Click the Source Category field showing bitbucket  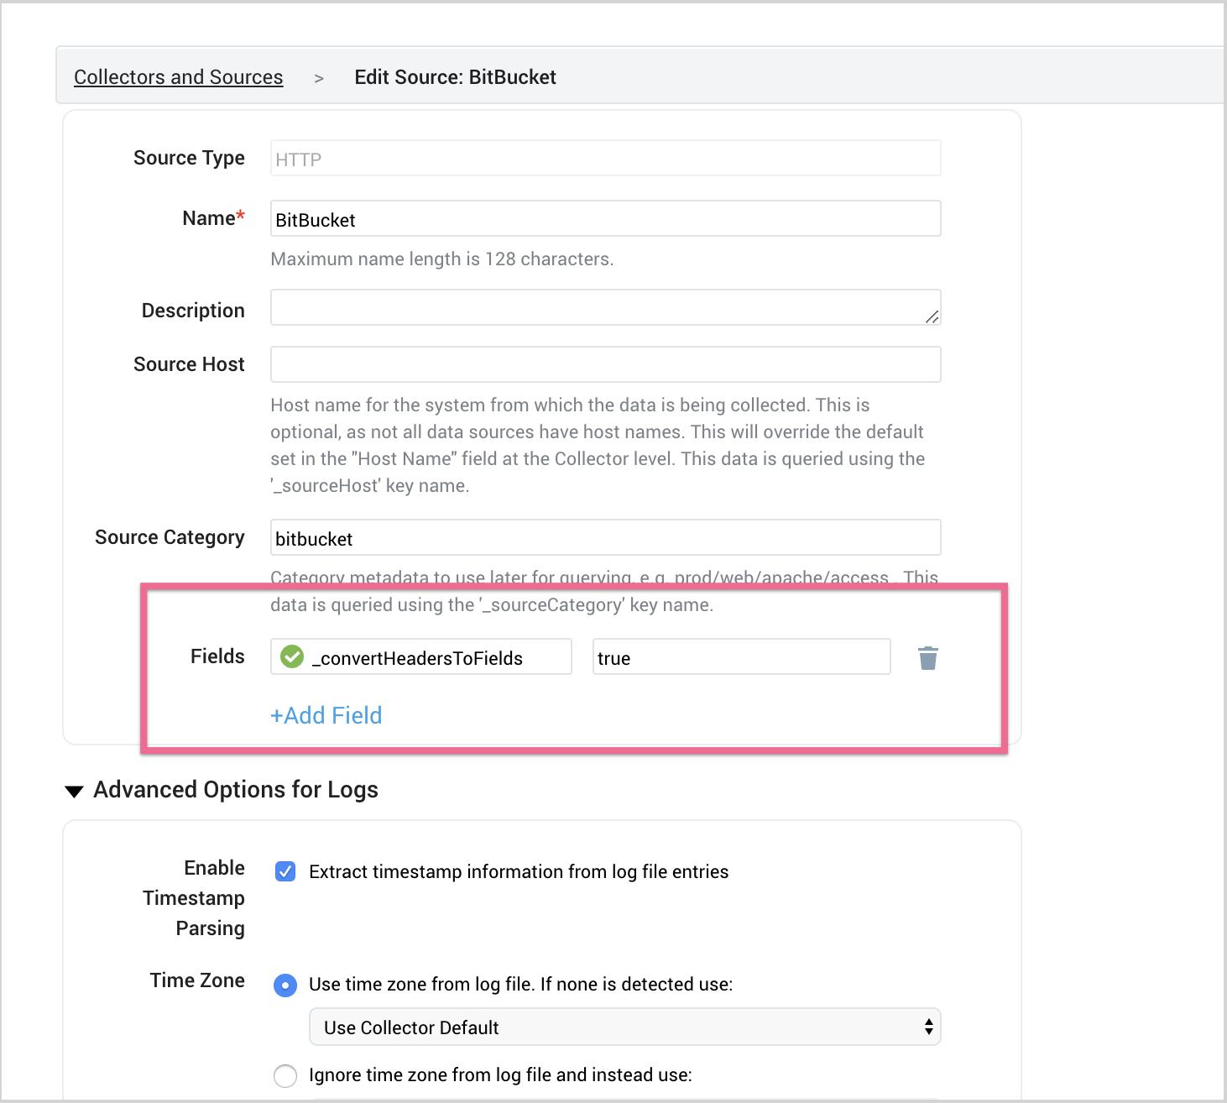pos(604,537)
